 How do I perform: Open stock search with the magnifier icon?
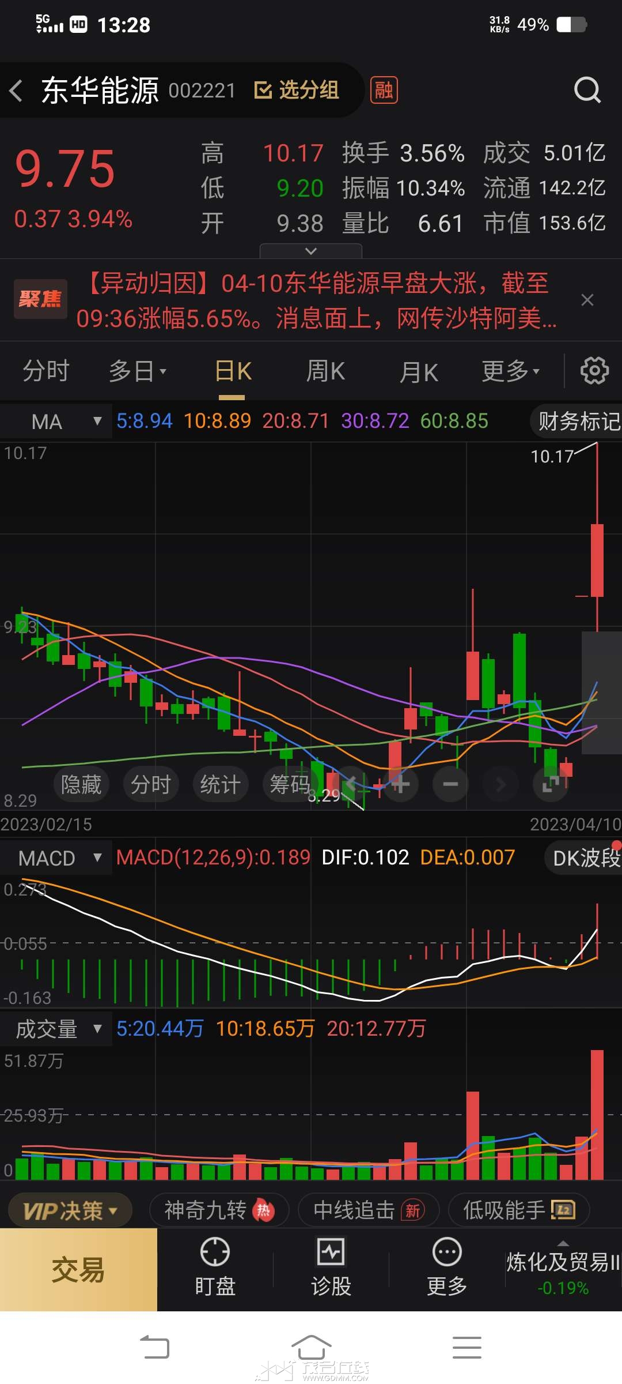[587, 90]
